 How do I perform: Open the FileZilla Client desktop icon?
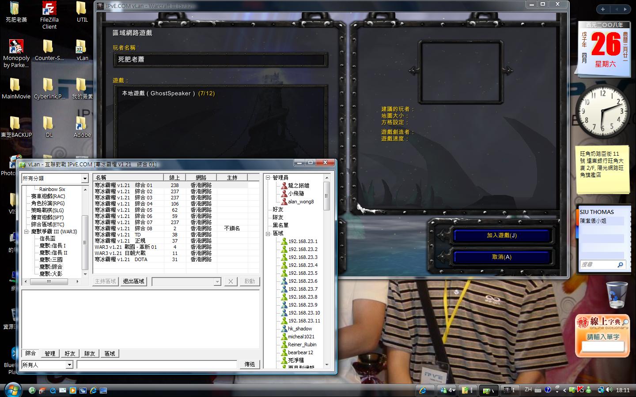point(49,15)
